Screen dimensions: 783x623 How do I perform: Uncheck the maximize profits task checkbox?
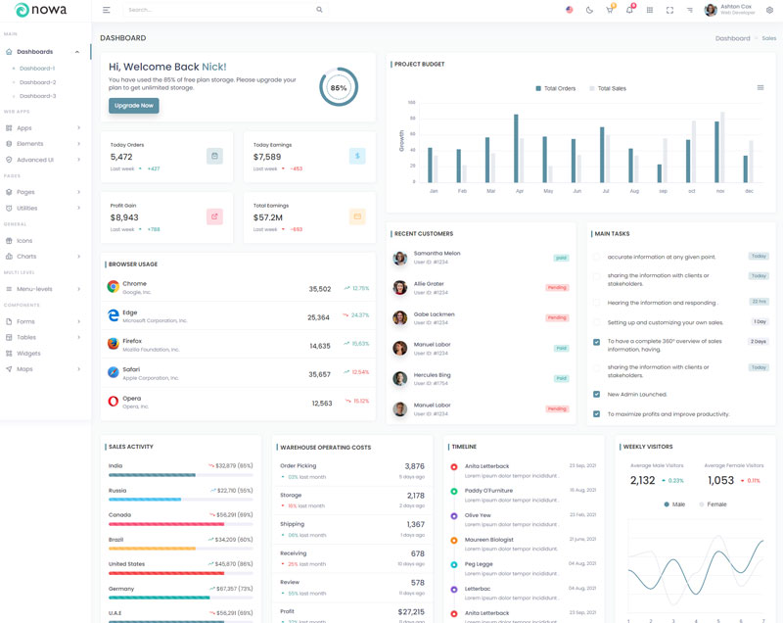[596, 414]
